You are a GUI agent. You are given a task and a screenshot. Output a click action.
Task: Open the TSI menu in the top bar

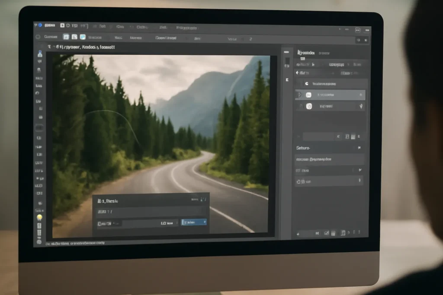pos(74,25)
